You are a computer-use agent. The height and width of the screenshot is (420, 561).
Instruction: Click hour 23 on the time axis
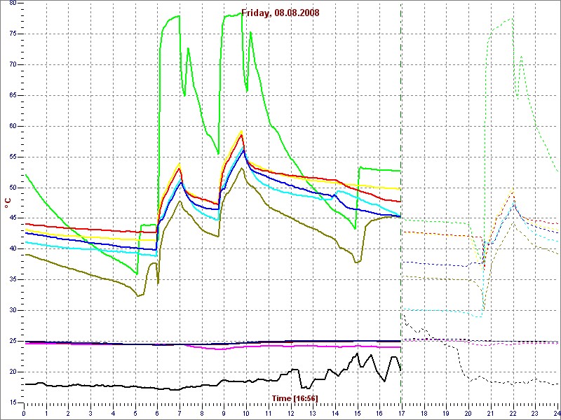coord(535,412)
